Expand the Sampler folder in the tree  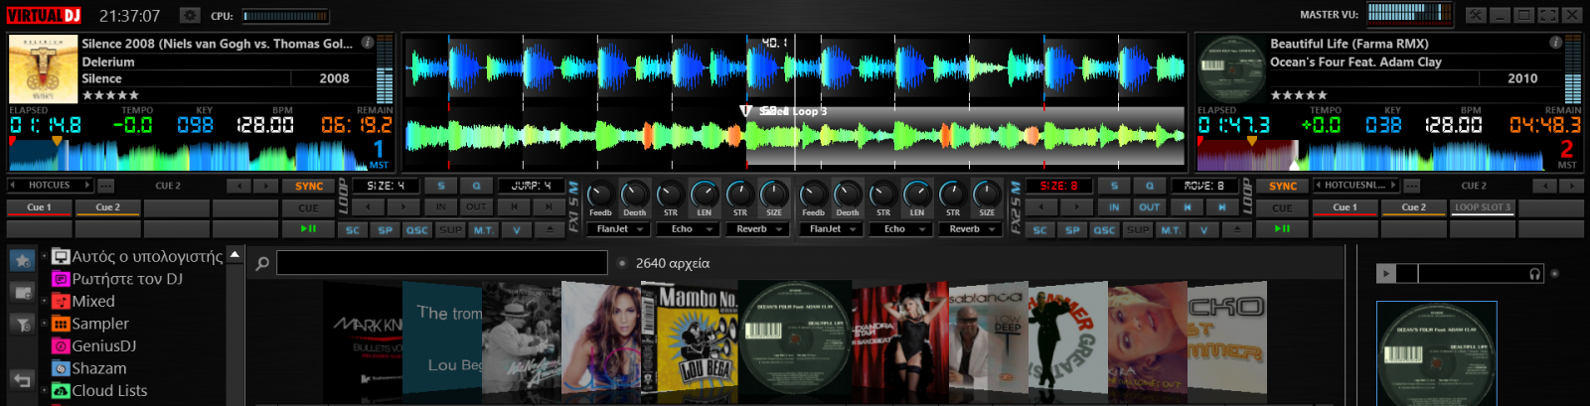click(44, 324)
